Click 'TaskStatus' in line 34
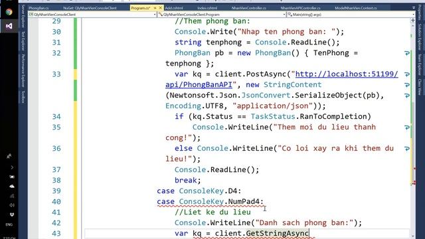 pos(273,117)
